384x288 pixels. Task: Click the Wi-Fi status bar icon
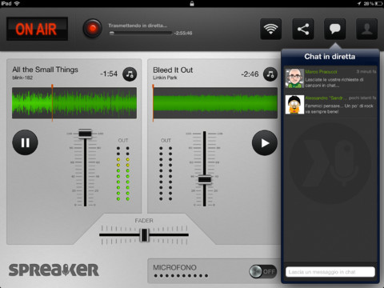(x=17, y=3)
